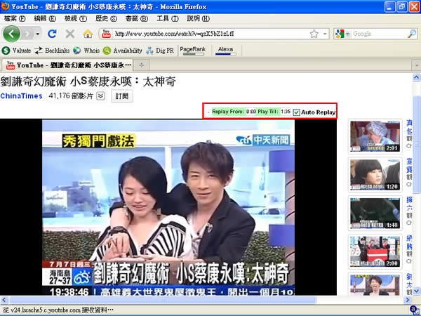
Task: Uncheck the Auto Replay checkbox
Action: pos(297,112)
